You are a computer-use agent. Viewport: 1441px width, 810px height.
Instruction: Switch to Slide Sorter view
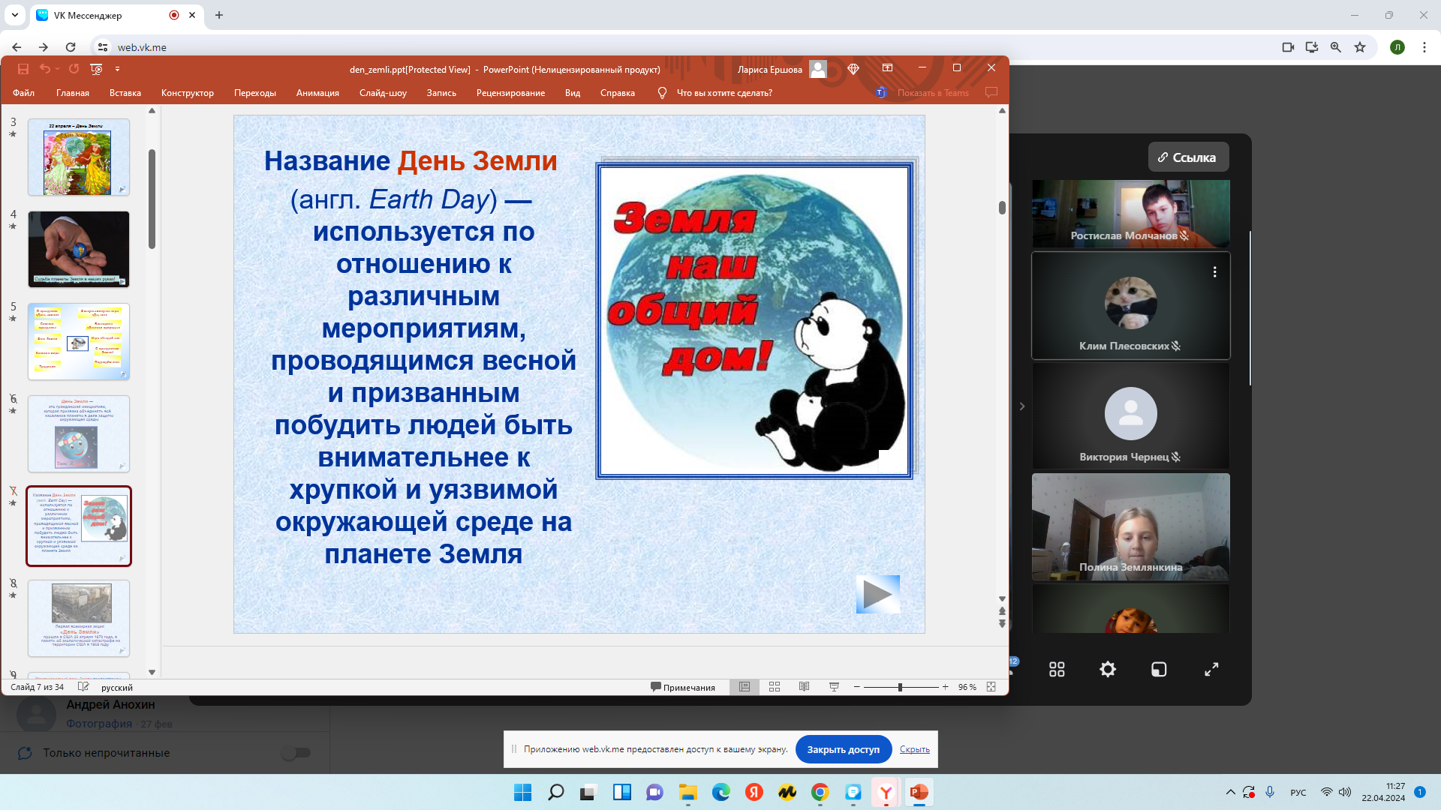pyautogui.click(x=775, y=687)
